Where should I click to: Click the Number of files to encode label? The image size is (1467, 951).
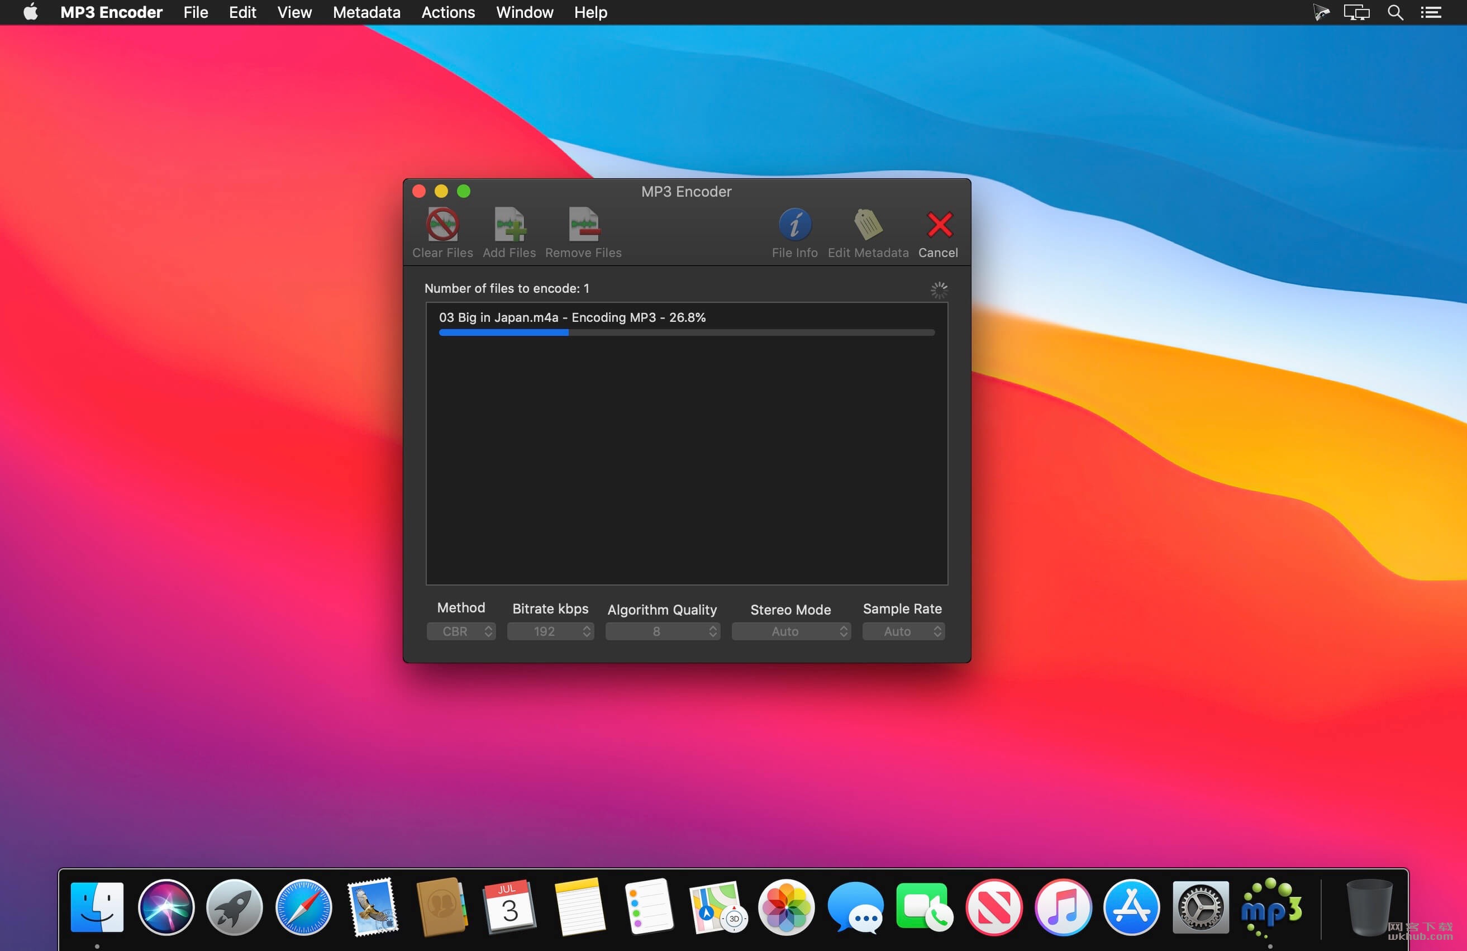pos(507,288)
